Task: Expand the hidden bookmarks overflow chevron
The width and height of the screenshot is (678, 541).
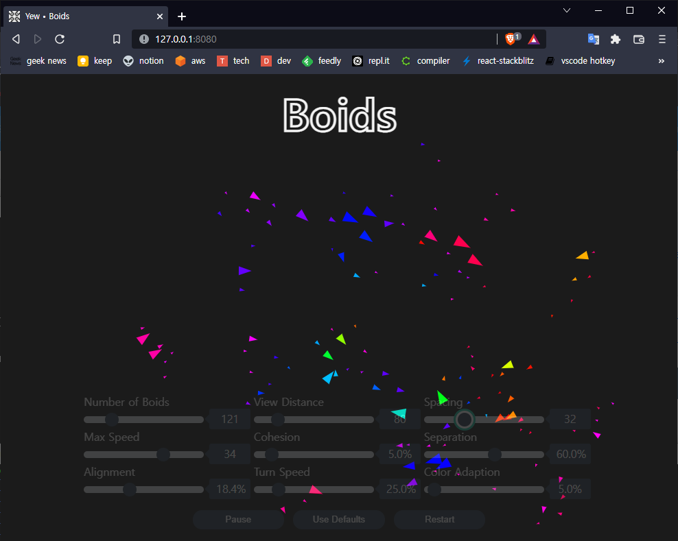Action: coord(662,61)
